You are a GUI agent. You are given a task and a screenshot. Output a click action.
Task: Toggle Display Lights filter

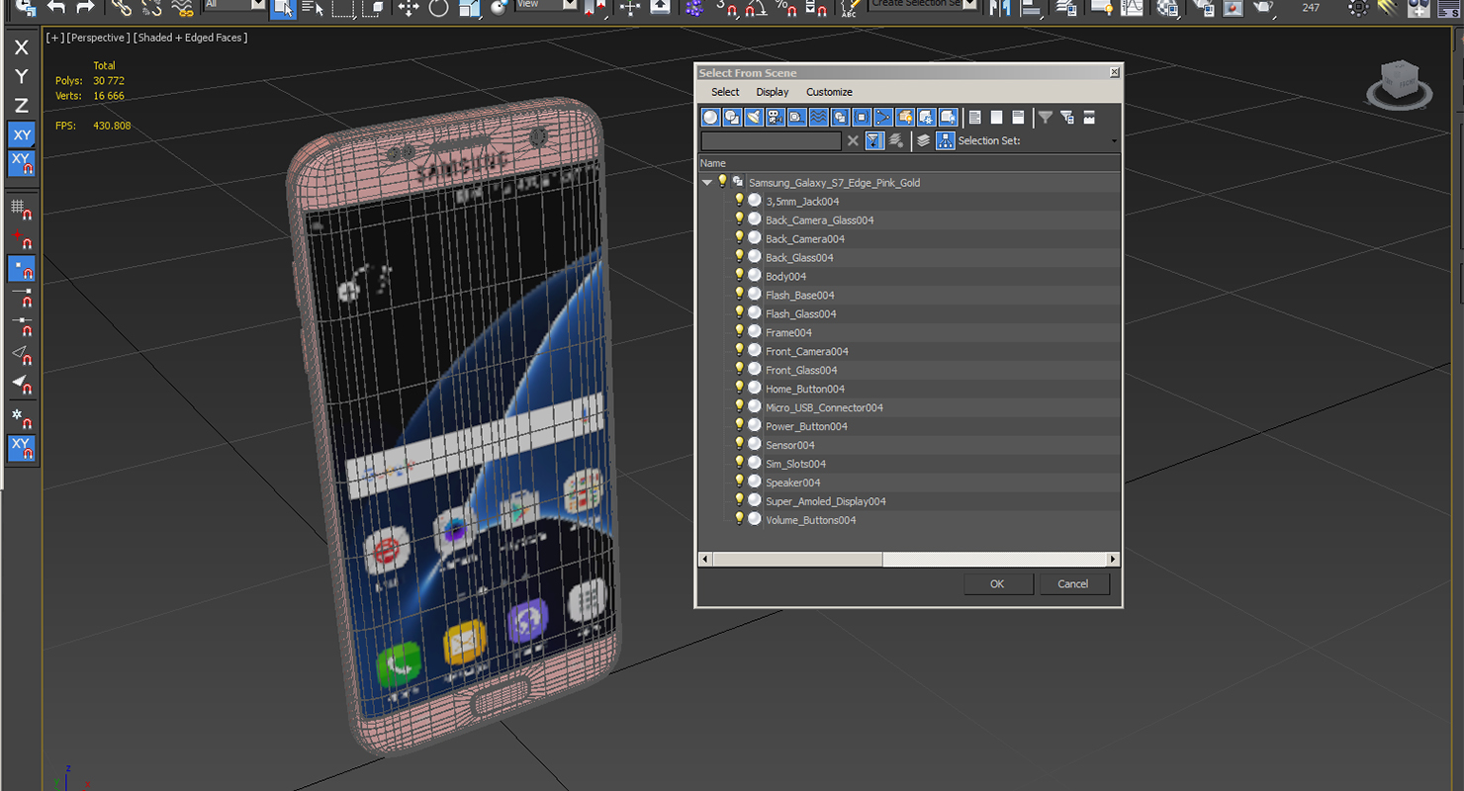754,118
